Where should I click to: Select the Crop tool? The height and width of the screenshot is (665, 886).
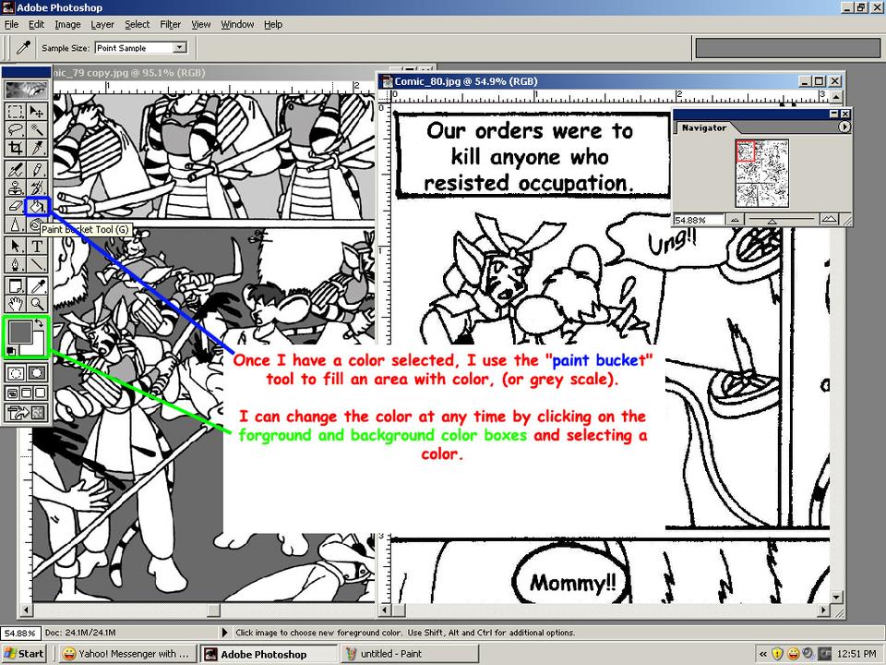tap(16, 149)
